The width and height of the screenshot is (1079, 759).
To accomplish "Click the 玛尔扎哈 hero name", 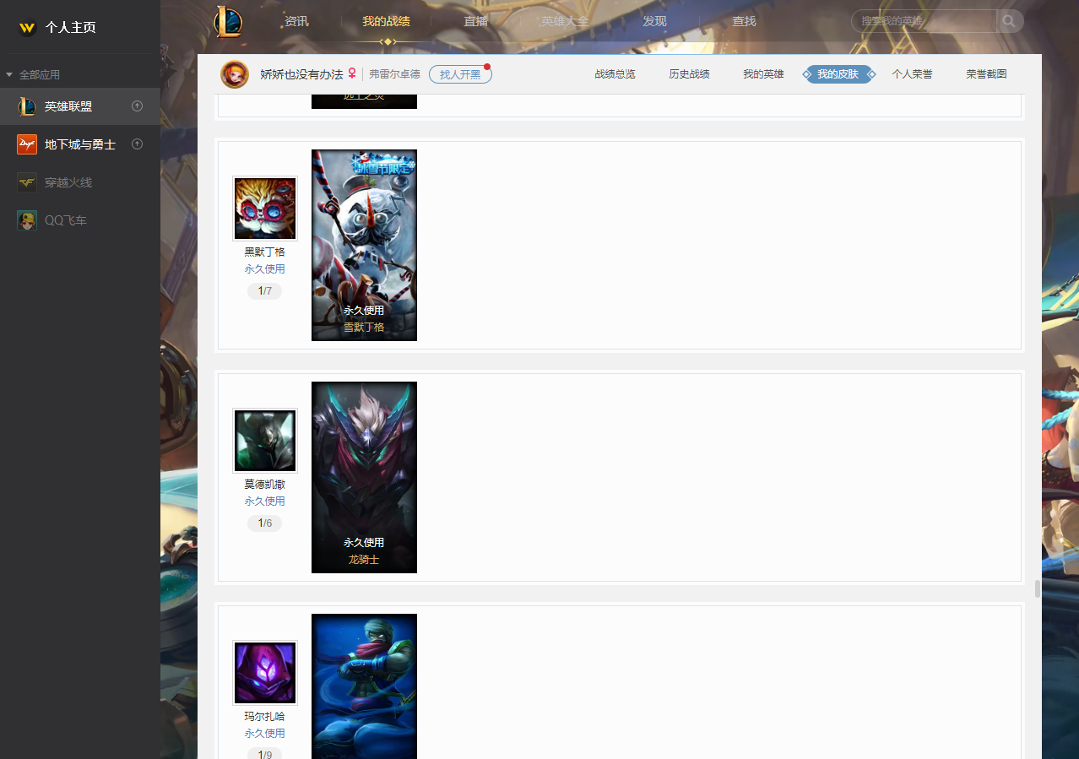I will [265, 717].
